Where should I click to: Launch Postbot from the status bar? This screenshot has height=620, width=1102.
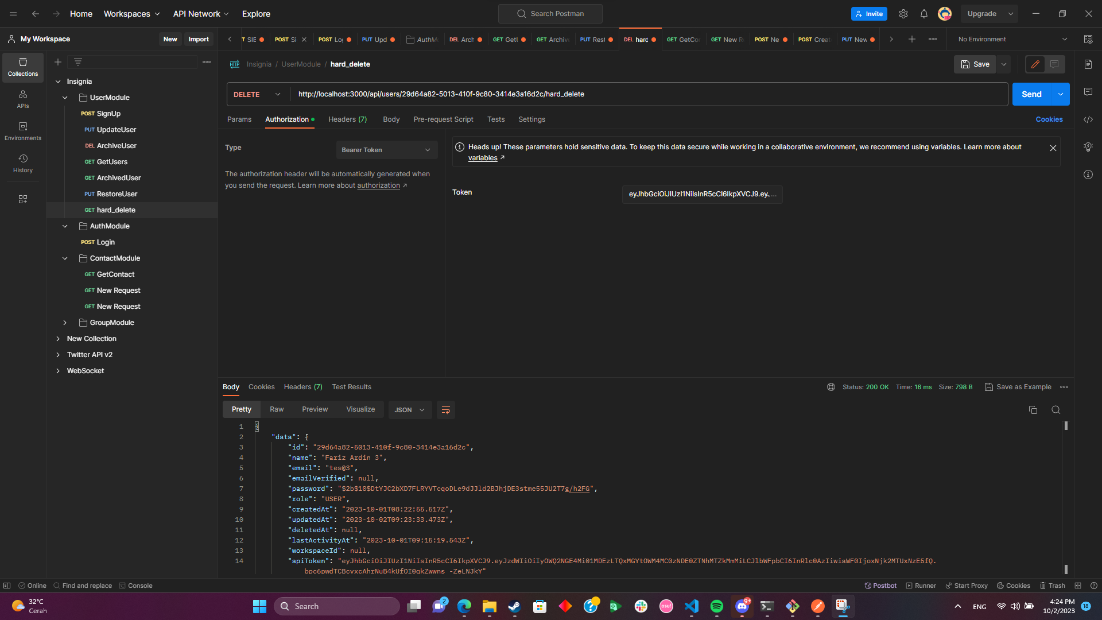pos(880,586)
